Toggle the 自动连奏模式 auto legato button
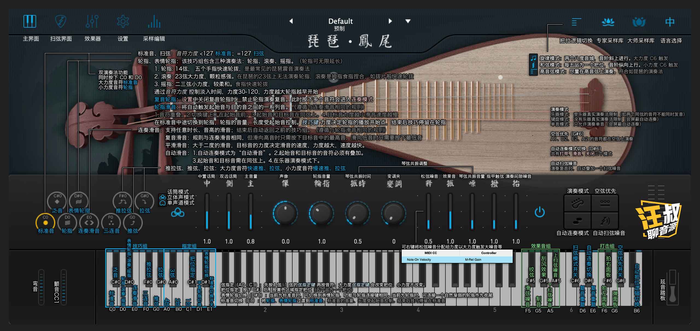The height and width of the screenshot is (331, 700). 577,220
